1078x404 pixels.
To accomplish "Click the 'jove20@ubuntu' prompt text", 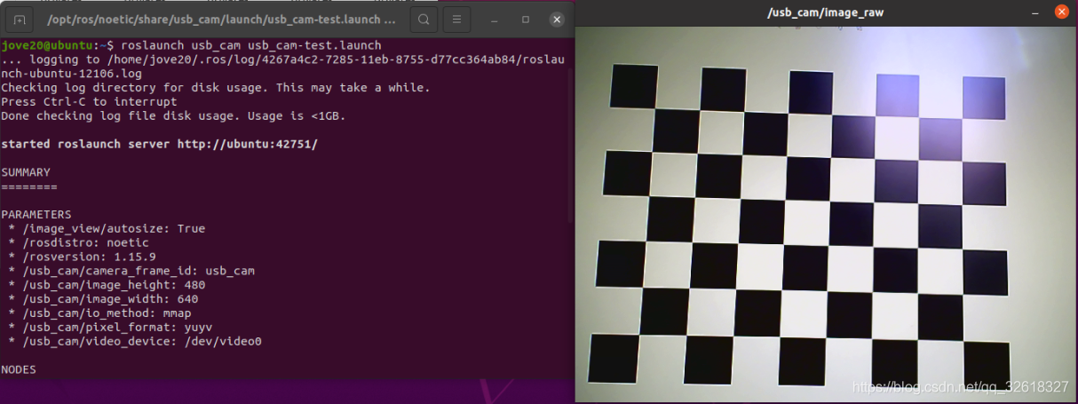I will [x=46, y=45].
